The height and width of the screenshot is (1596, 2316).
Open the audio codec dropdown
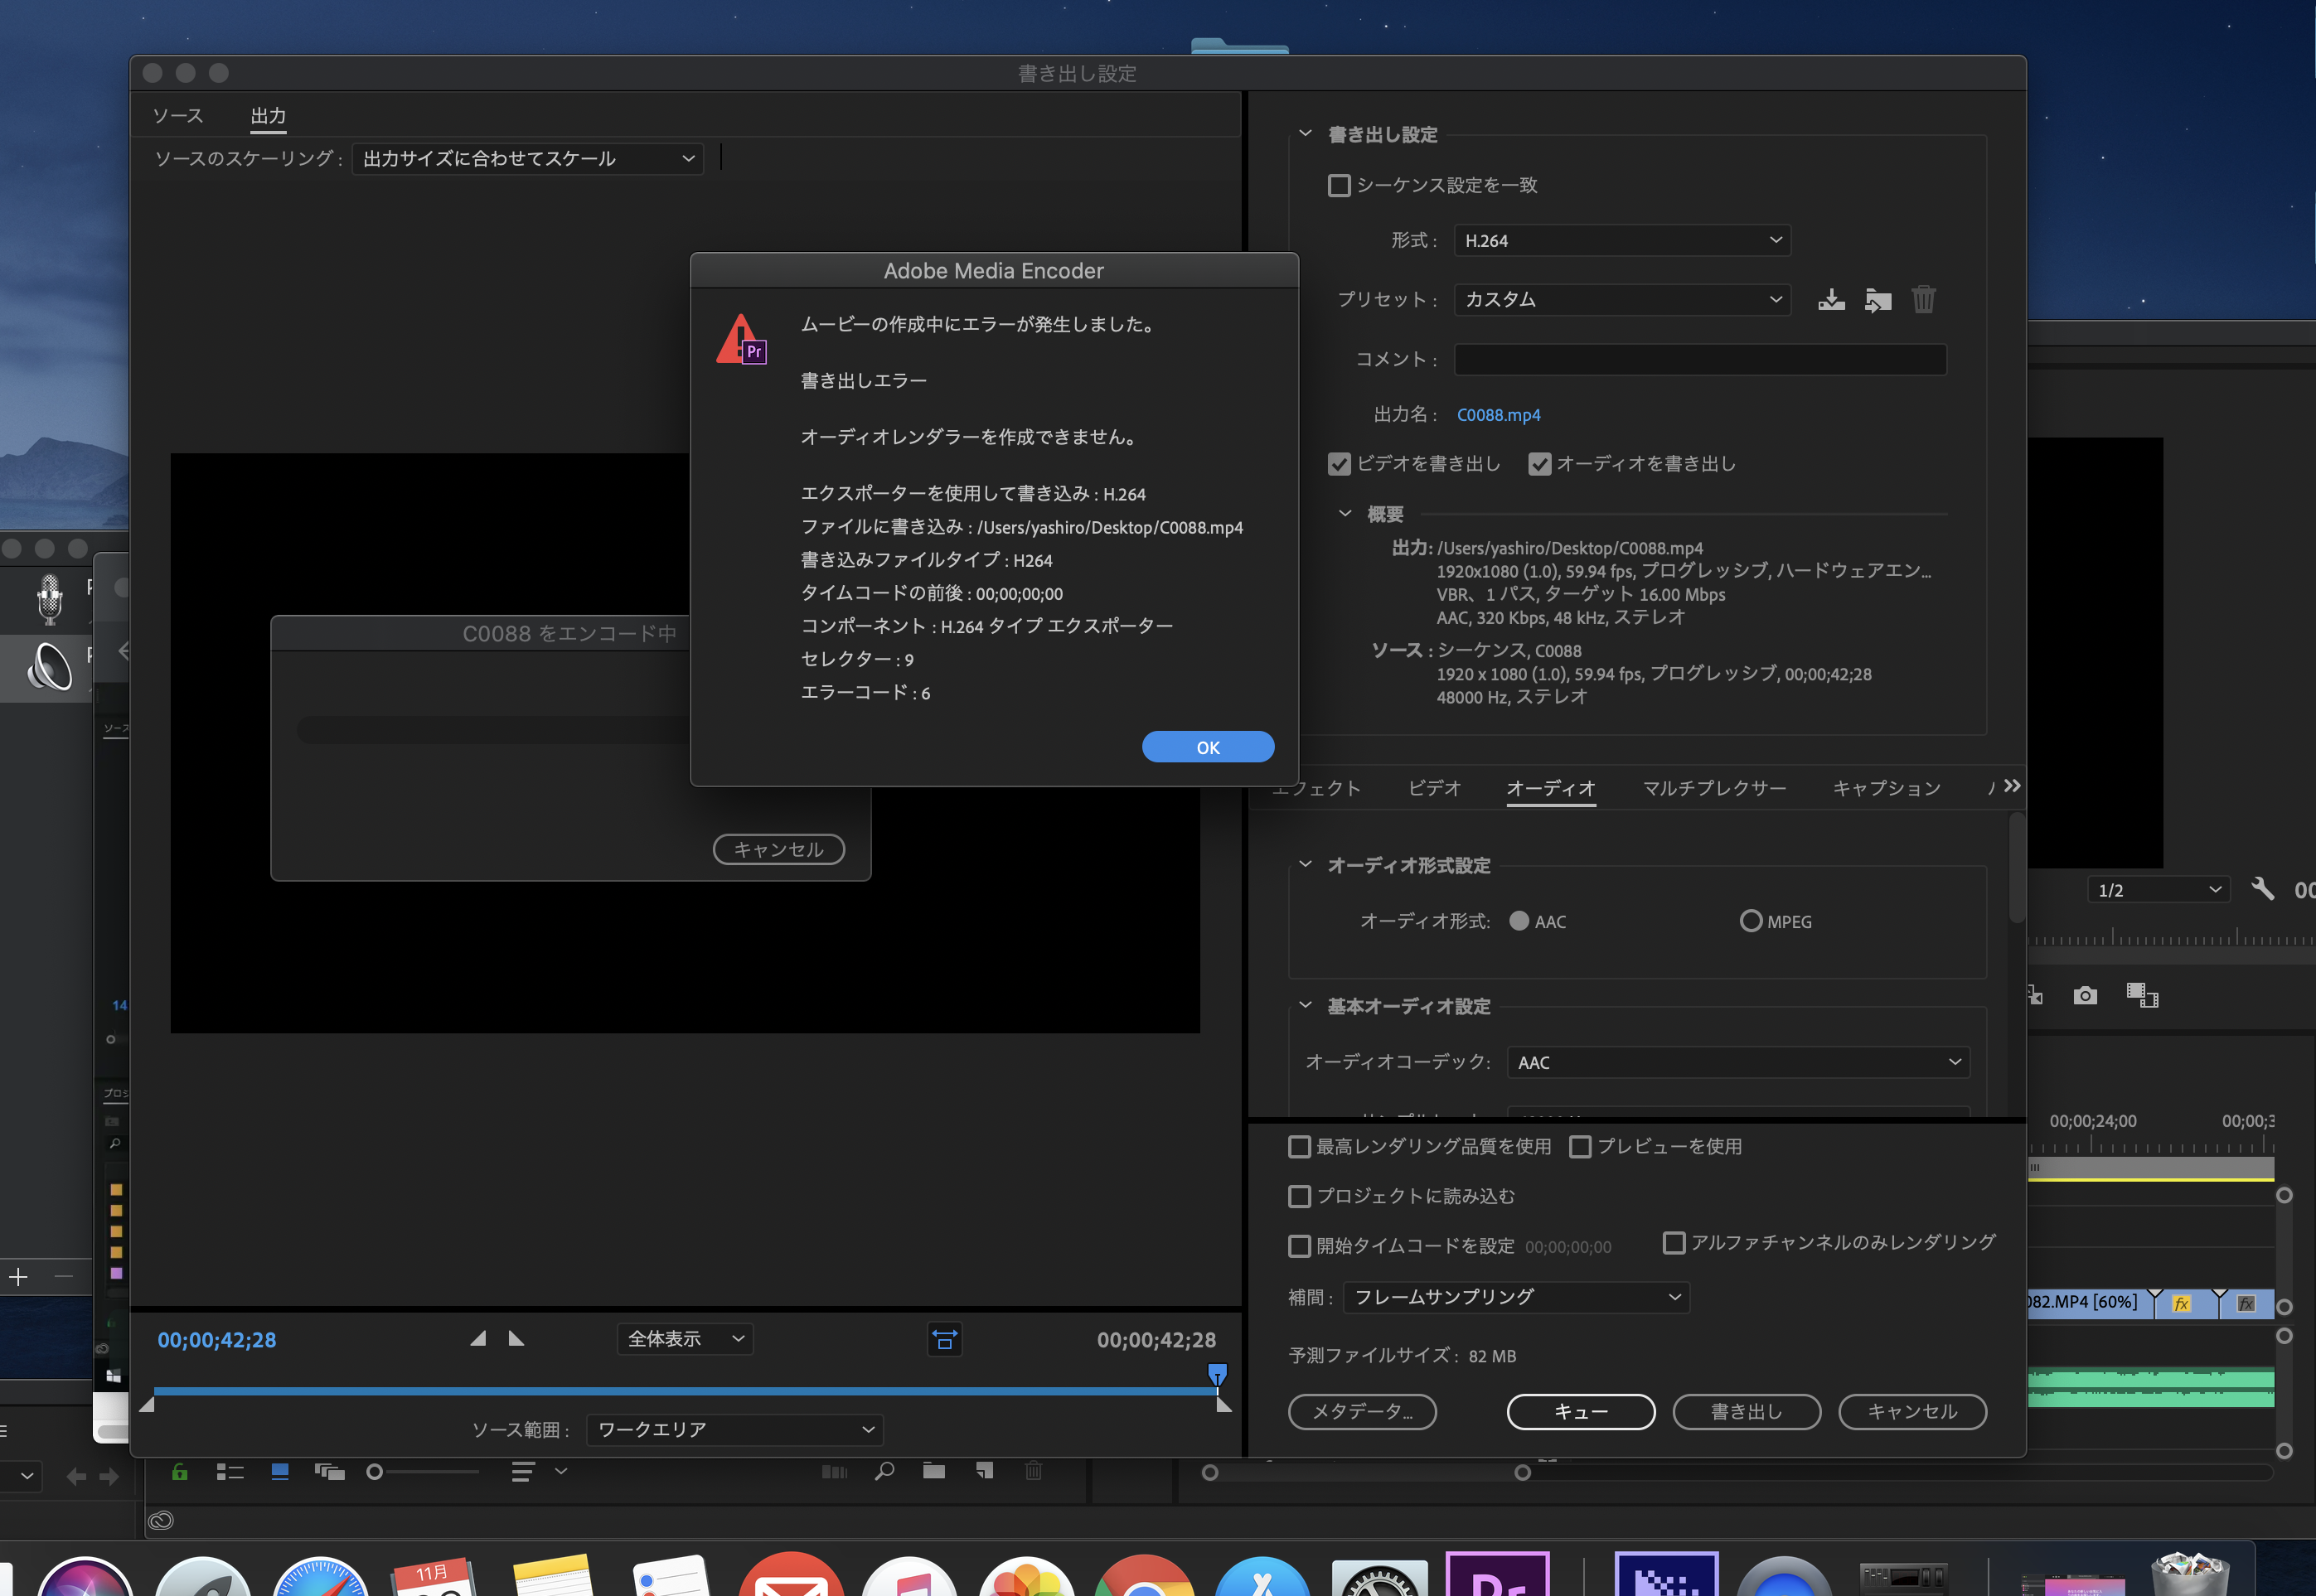click(1738, 1062)
